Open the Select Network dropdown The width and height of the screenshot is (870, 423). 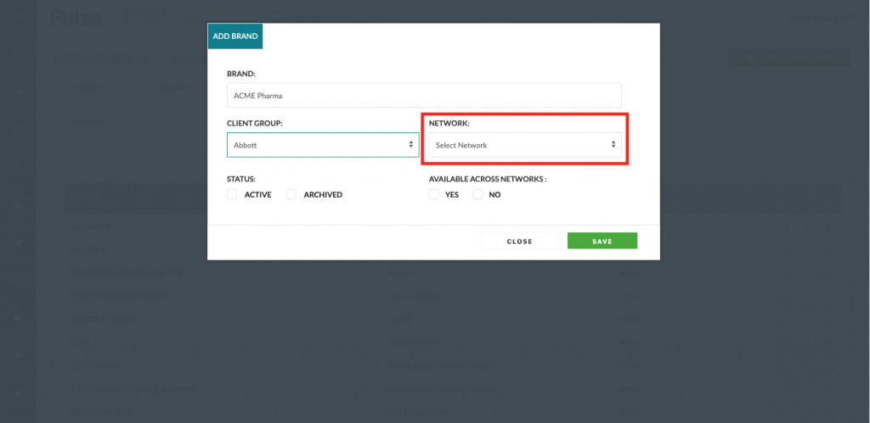coord(525,145)
